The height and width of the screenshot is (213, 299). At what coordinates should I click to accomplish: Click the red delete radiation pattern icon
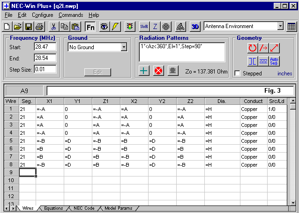coord(158,71)
